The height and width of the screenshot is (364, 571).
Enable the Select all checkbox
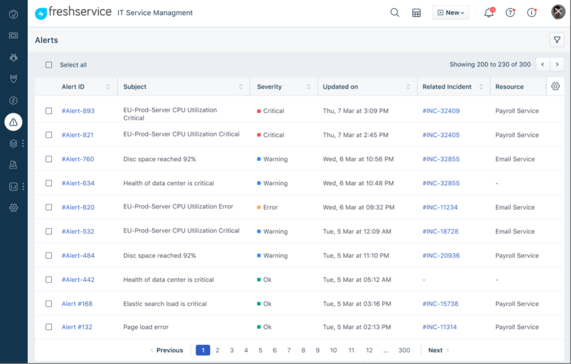[49, 65]
